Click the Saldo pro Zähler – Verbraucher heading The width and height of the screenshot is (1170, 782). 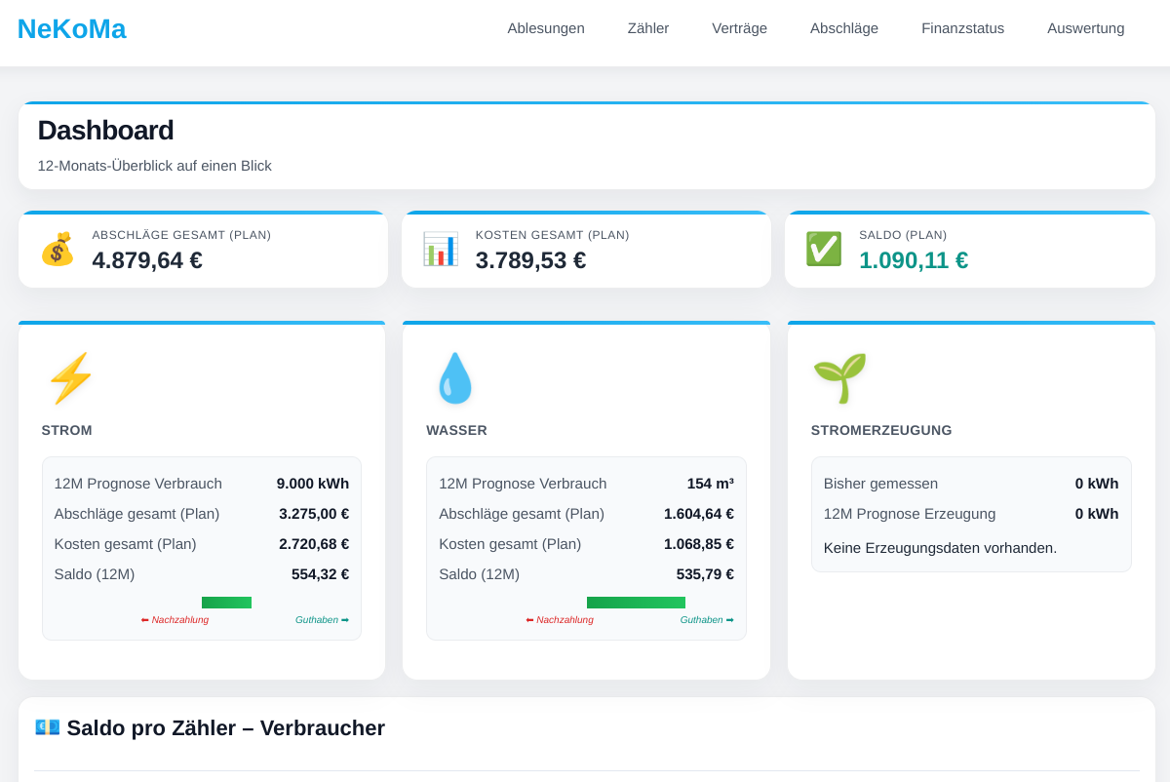225,728
